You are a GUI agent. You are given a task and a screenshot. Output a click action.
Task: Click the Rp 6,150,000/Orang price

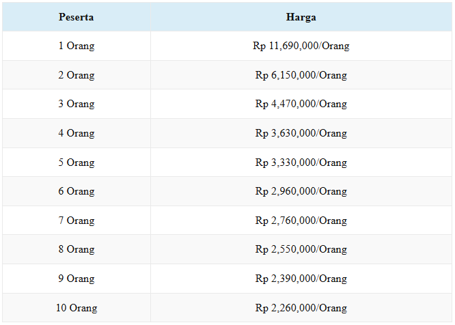click(301, 75)
